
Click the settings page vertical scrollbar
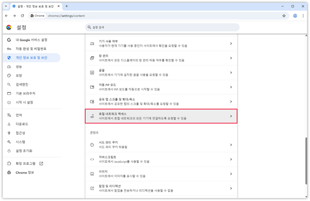[306, 161]
